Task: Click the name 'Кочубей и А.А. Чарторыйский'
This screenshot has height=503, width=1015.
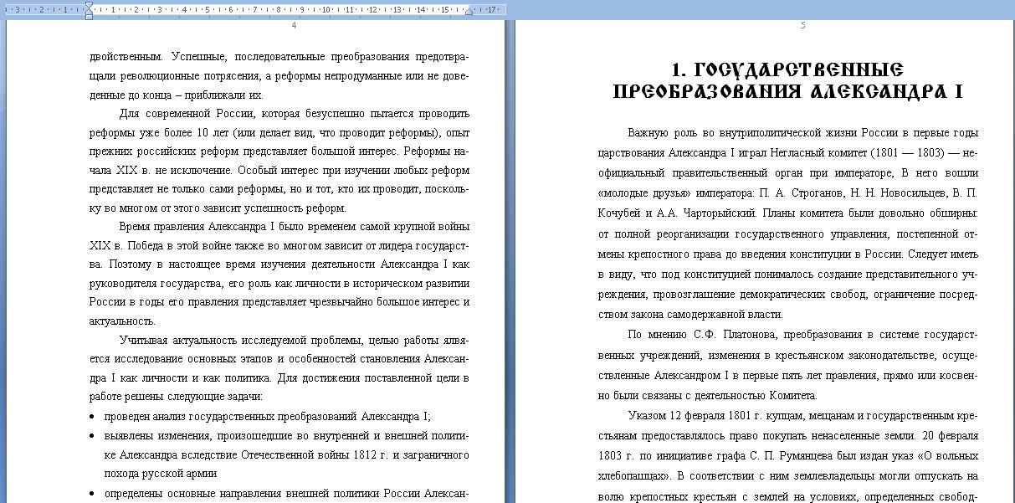Action: [674, 213]
